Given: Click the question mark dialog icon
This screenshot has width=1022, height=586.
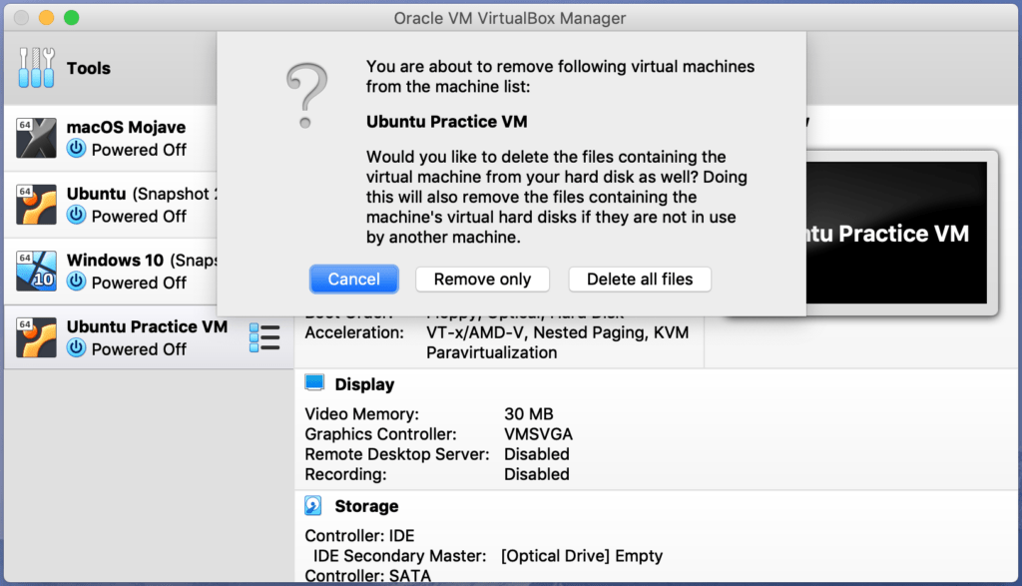Looking at the screenshot, I should pos(305,95).
